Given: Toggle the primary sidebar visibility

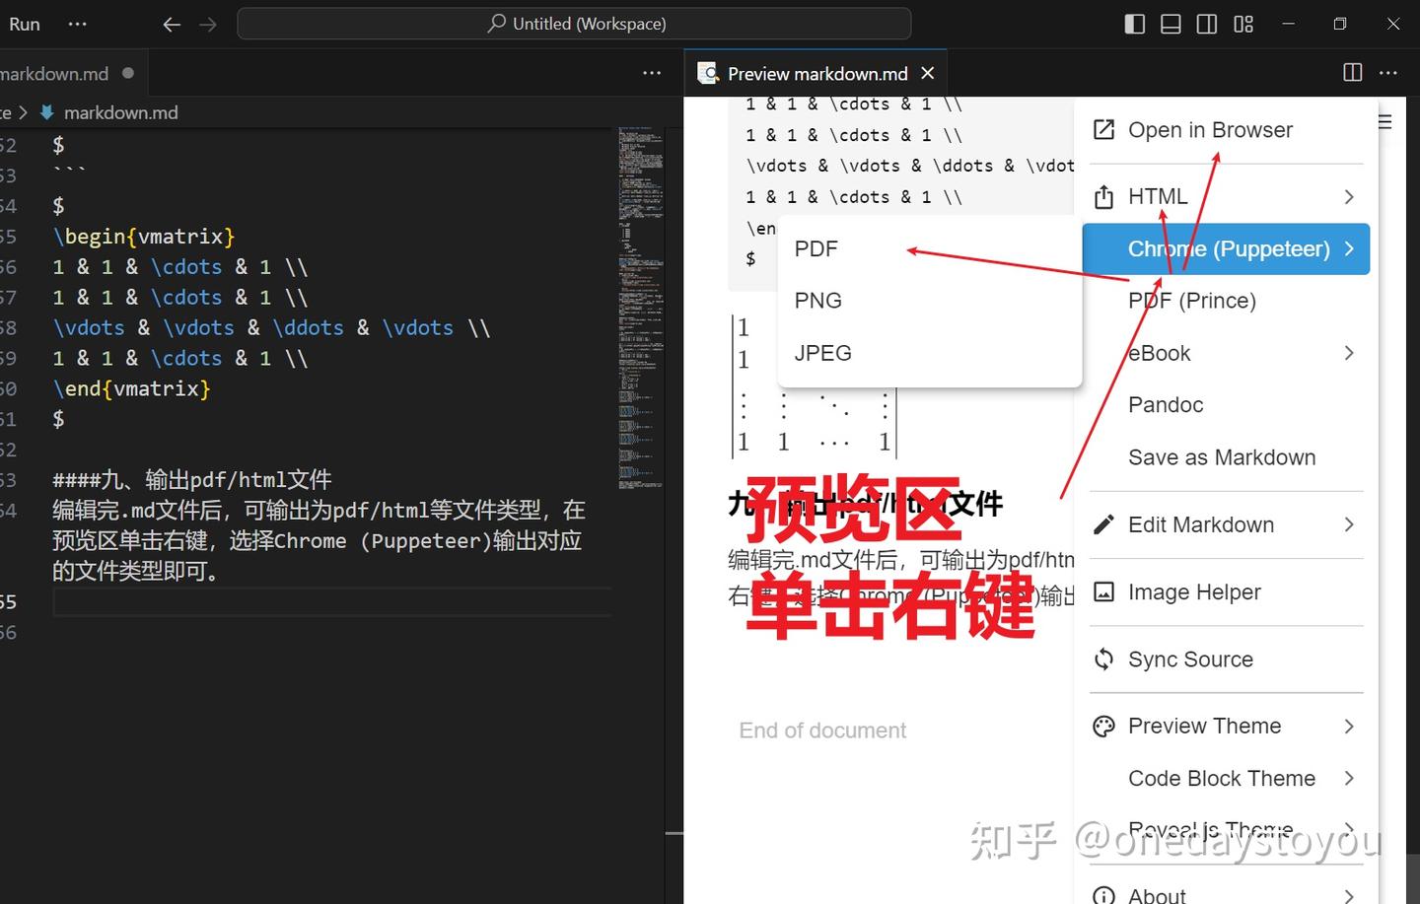Looking at the screenshot, I should coord(1134,23).
